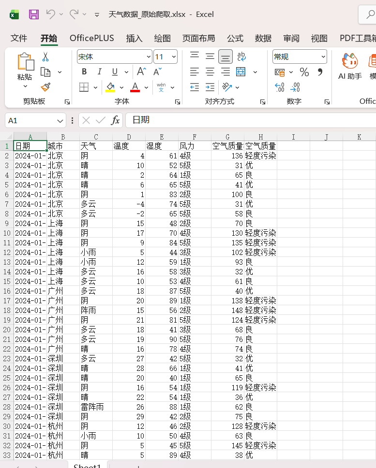Open the 宋体 font name dropdown

[149, 57]
